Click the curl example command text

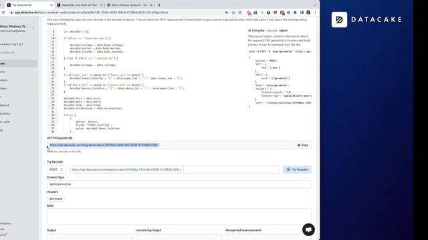pyautogui.click(x=280, y=51)
